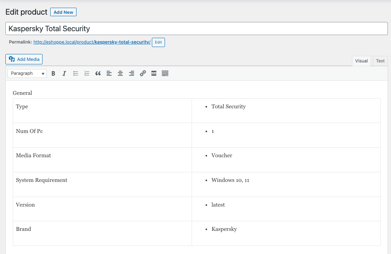Click the 'Edit product' page heading

tap(26, 12)
